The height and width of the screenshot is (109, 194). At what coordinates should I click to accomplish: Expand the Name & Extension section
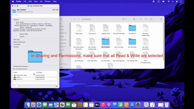coord(13,42)
